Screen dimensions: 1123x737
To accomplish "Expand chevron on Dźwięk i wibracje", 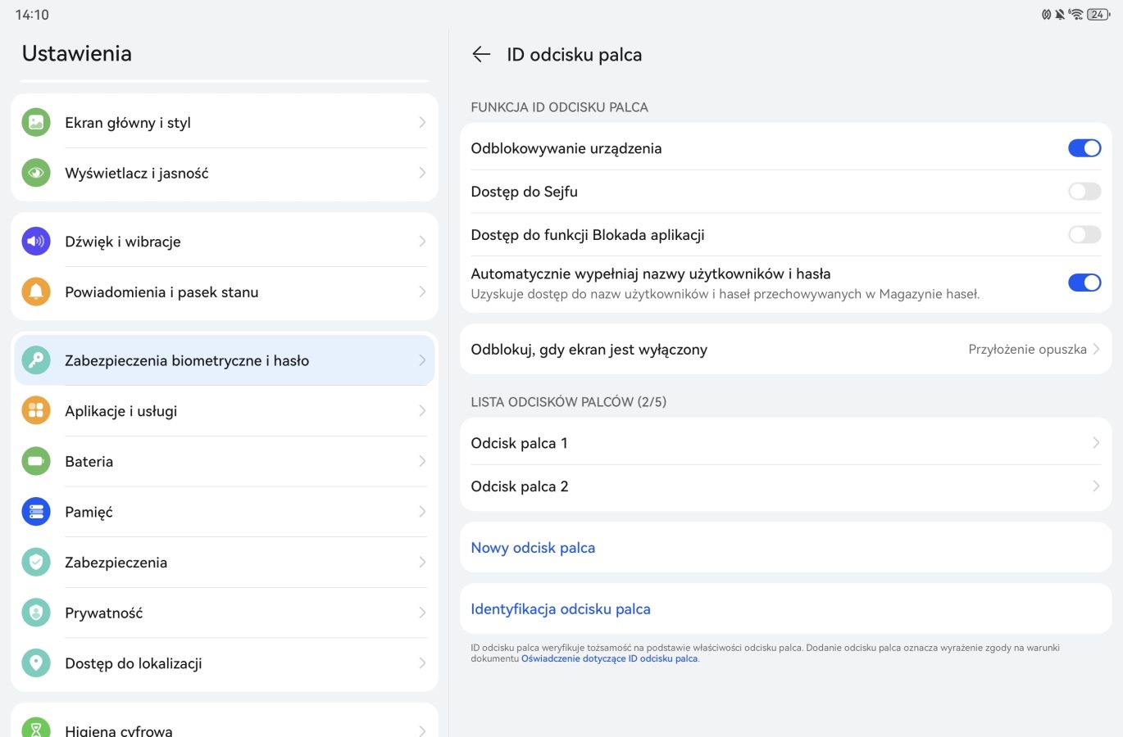I will [x=422, y=242].
